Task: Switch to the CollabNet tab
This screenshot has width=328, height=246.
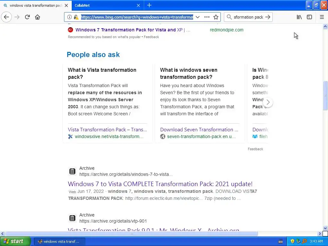Action: pos(108,5)
